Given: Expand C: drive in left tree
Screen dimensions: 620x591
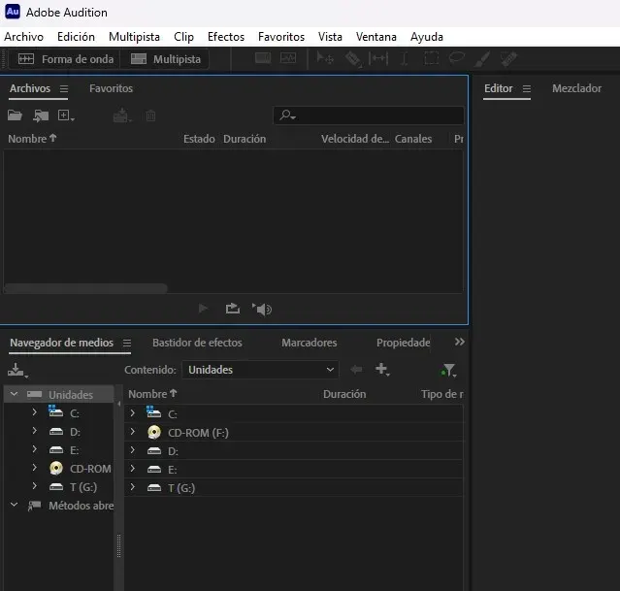Looking at the screenshot, I should tap(34, 412).
